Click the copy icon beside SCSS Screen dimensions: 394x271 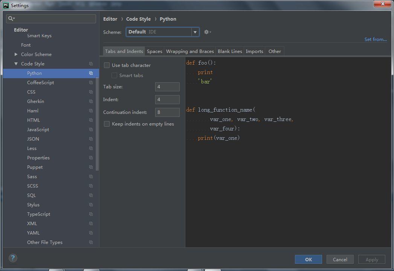91,186
